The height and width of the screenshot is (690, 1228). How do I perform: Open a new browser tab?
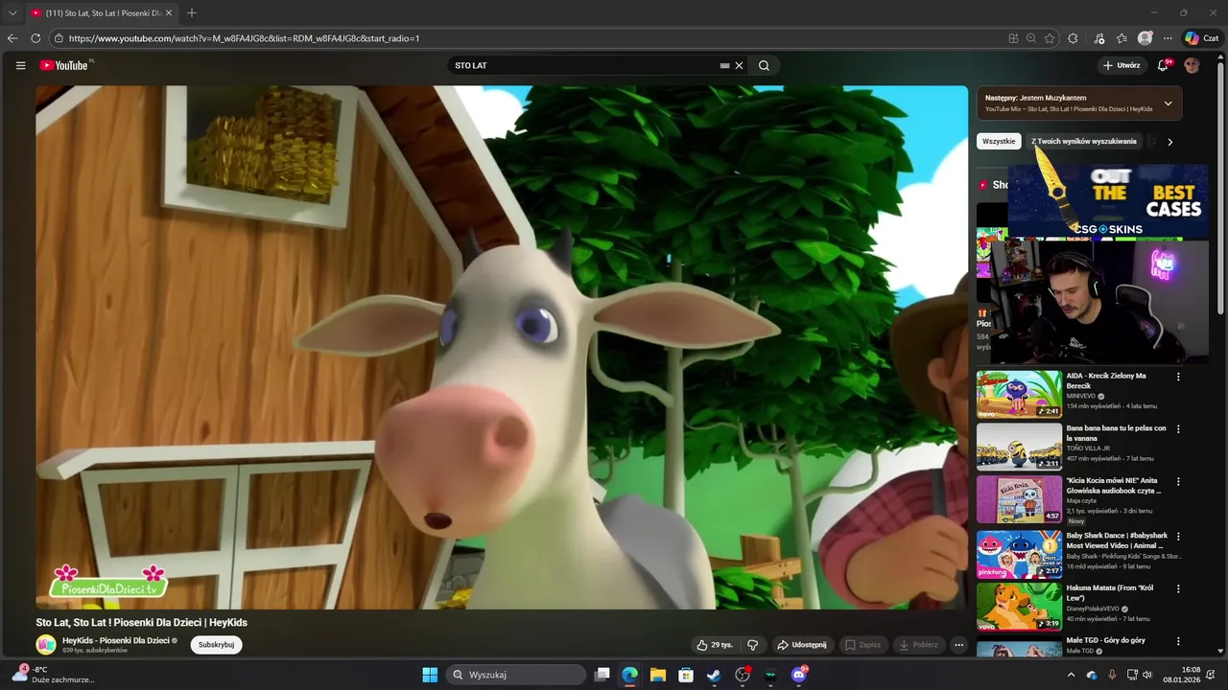click(192, 12)
